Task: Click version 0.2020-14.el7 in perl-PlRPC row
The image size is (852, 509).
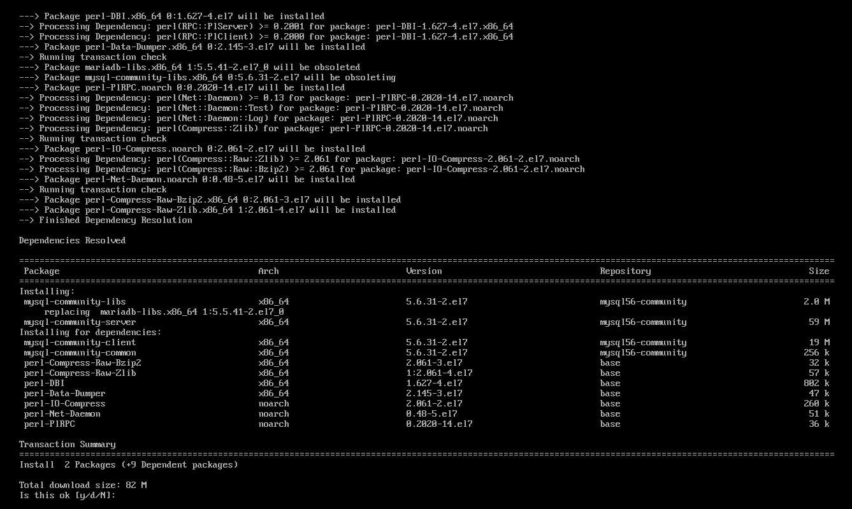Action: (x=440, y=424)
